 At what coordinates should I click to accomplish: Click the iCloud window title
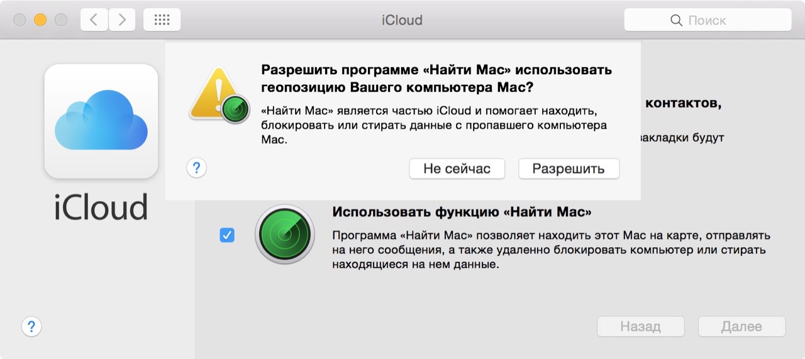click(402, 20)
